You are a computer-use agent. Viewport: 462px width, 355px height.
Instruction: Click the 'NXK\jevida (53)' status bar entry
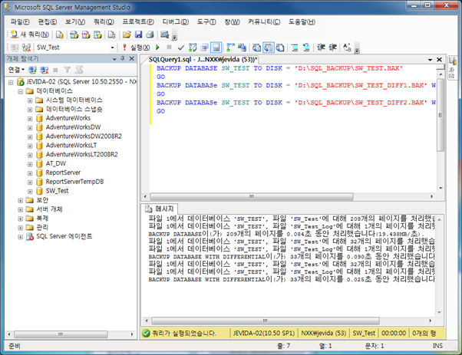[x=324, y=333]
